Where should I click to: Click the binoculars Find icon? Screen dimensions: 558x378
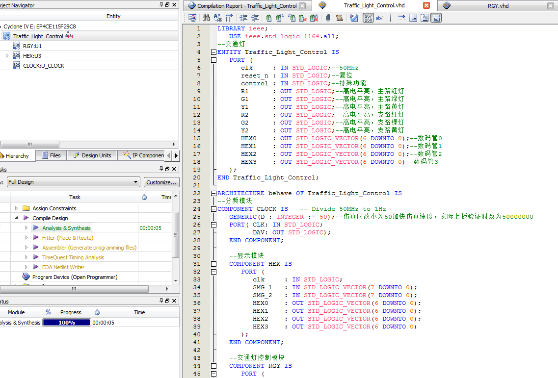[207, 18]
